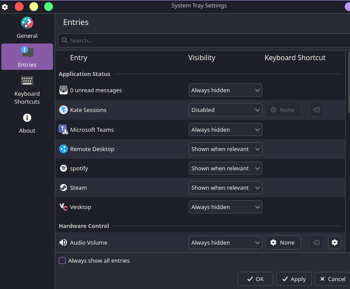Open the Keyboard Shortcuts page
This screenshot has height=289, width=350.
click(x=27, y=90)
